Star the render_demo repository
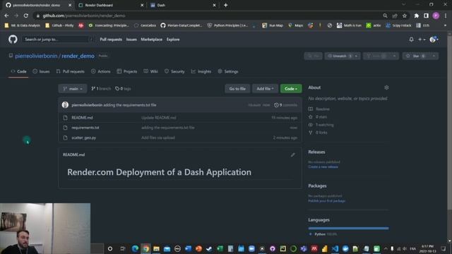Image resolution: width=452 pixels, height=254 pixels. point(415,56)
